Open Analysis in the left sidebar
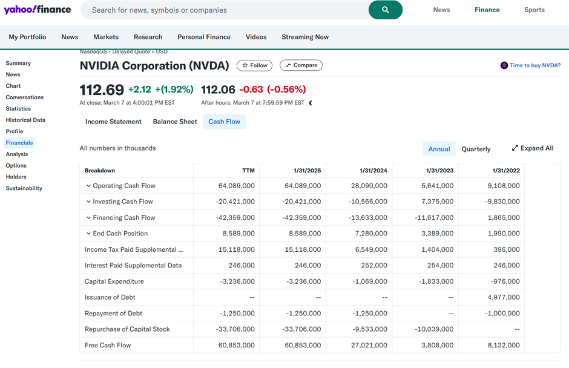Screen dimensions: 569x368 pos(17,154)
